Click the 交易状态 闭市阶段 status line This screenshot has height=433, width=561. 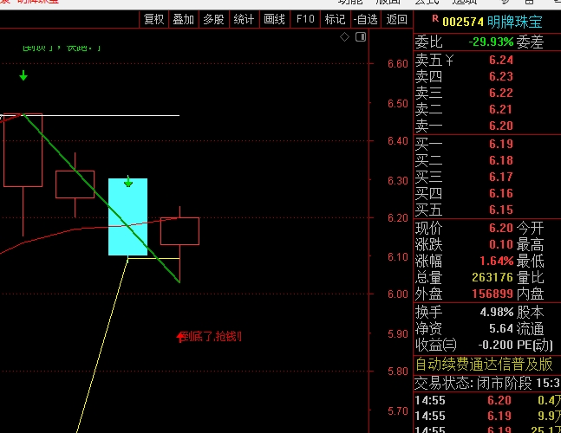coord(487,384)
